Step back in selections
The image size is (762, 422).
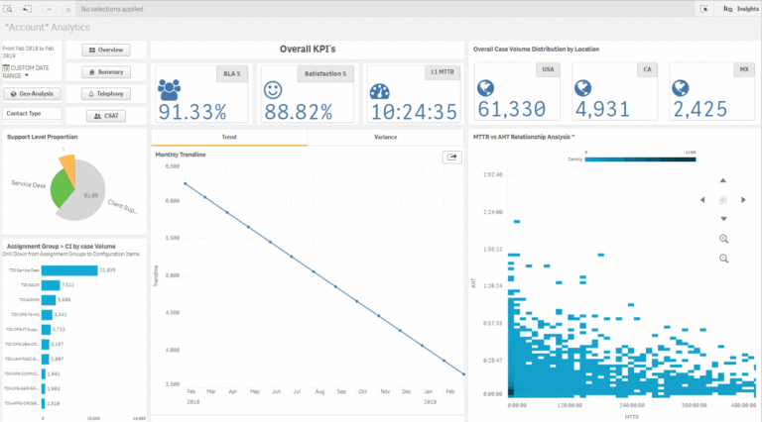[x=29, y=8]
